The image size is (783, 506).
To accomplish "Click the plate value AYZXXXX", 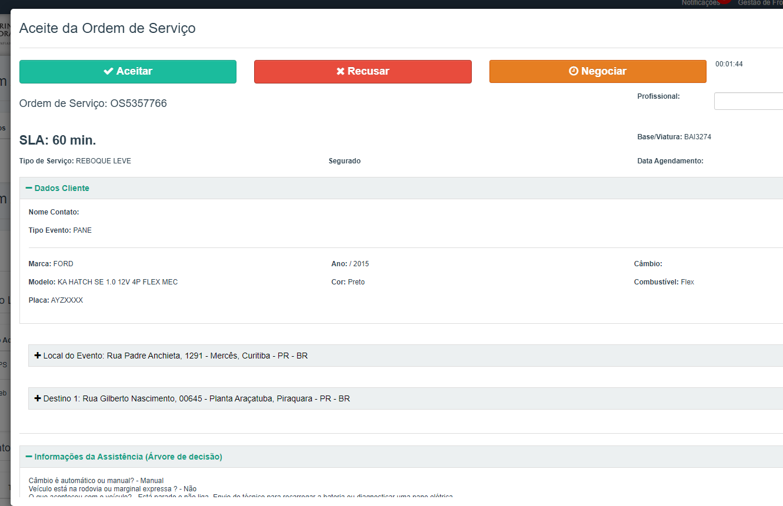I will coord(67,300).
